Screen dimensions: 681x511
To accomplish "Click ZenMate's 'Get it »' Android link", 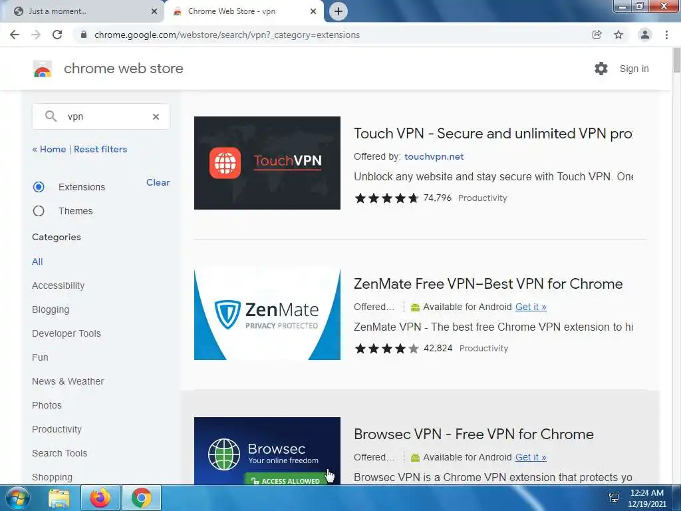I will [531, 307].
